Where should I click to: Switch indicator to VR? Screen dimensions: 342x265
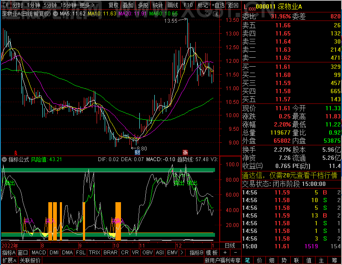(135, 253)
